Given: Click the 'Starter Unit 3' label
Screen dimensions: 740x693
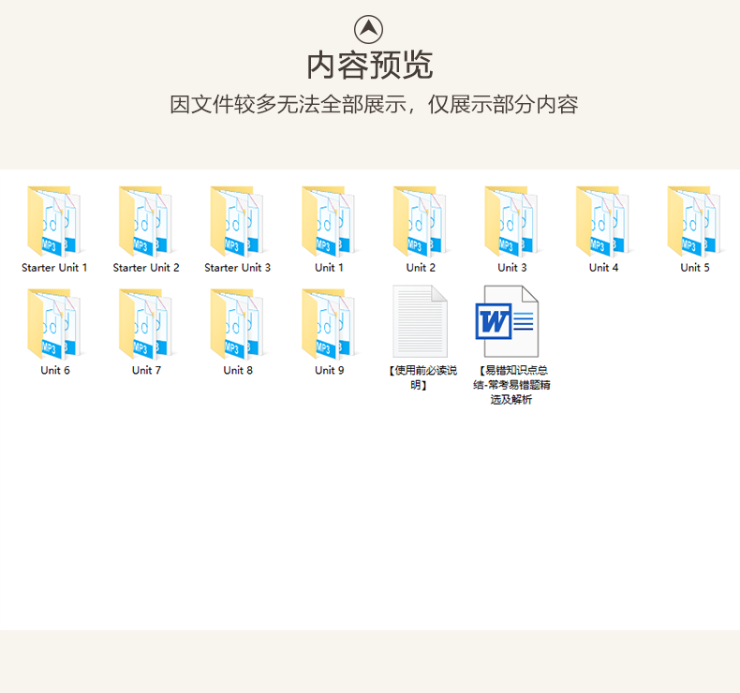Looking at the screenshot, I should point(237,268).
